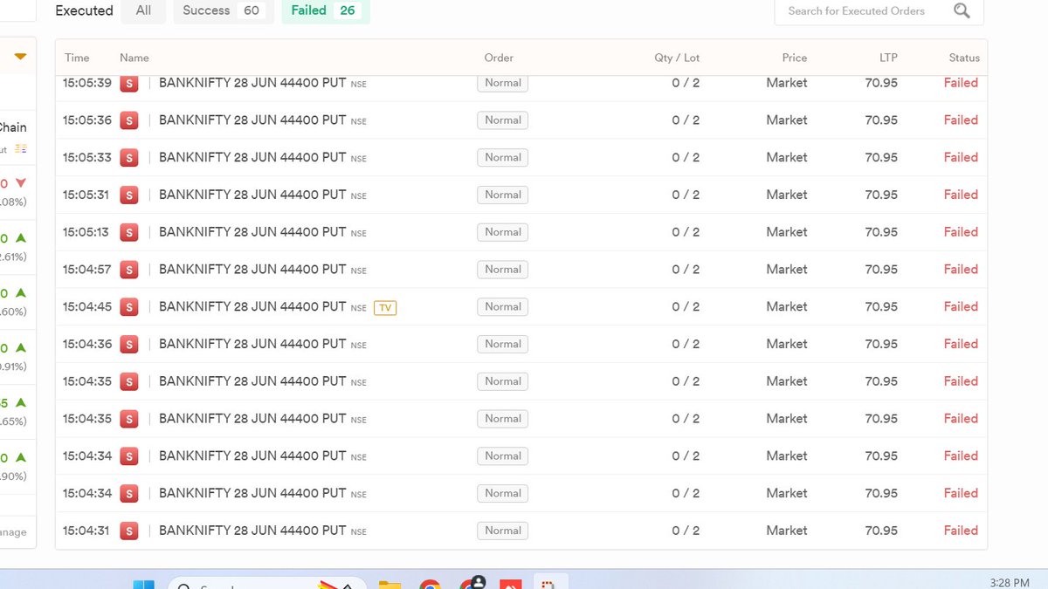Click the 3:28 PM taskbar clock
The height and width of the screenshot is (589, 1048).
point(1010,582)
